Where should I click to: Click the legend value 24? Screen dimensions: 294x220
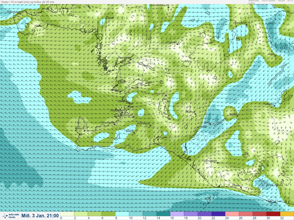227,218
